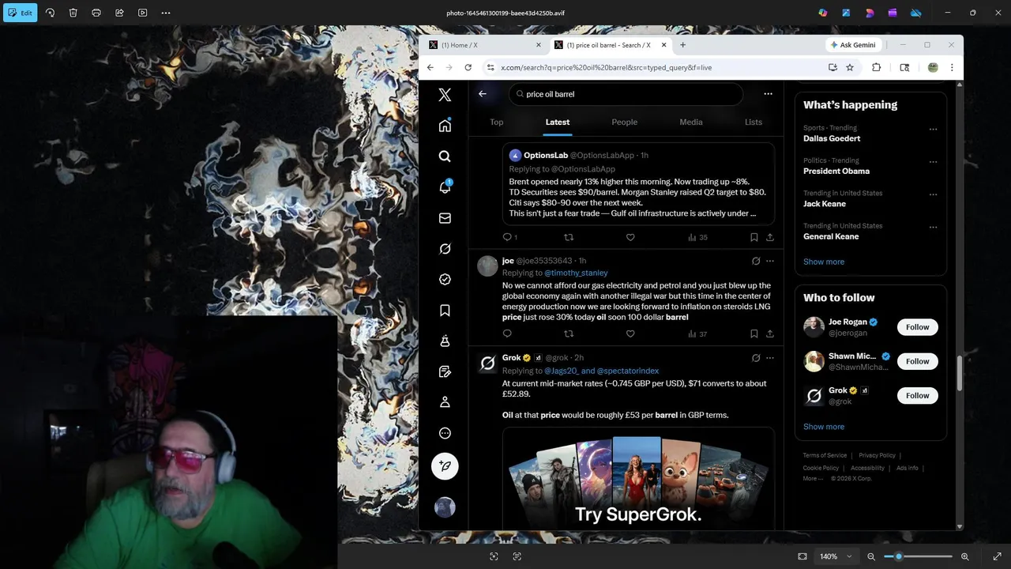
Task: Click the compose post feather button
Action: (445, 466)
